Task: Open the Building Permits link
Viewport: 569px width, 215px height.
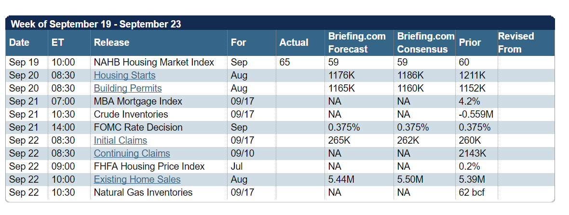Action: click(128, 88)
